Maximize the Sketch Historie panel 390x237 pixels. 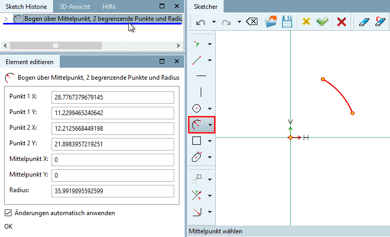tap(162, 6)
